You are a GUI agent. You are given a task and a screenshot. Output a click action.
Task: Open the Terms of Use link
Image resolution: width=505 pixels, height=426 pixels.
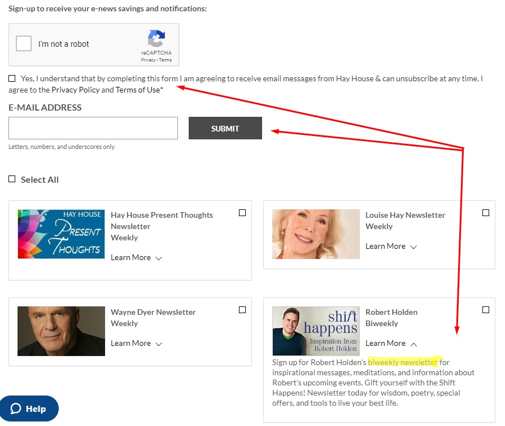pos(137,90)
